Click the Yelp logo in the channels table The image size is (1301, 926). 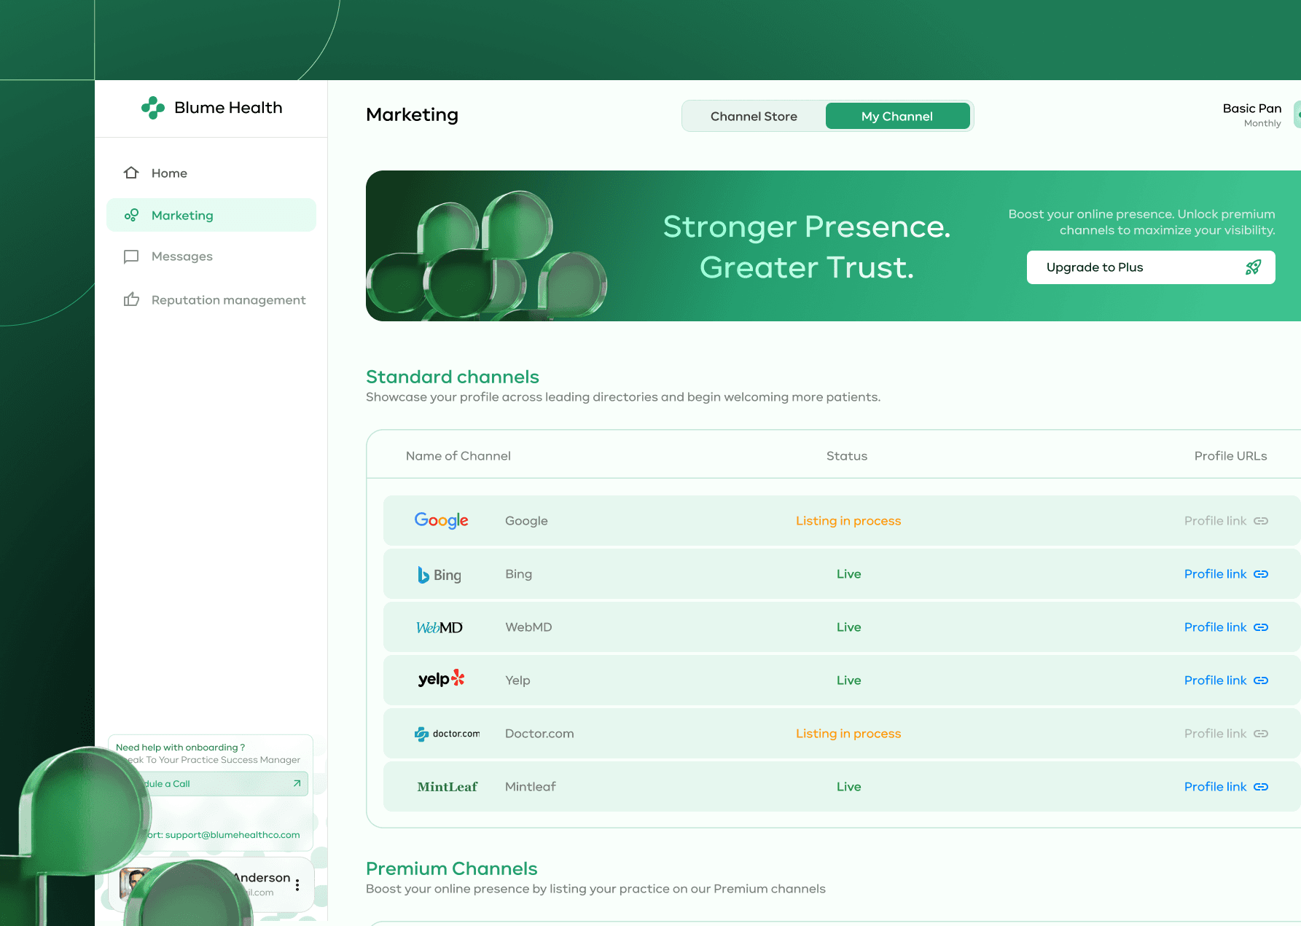coord(441,679)
